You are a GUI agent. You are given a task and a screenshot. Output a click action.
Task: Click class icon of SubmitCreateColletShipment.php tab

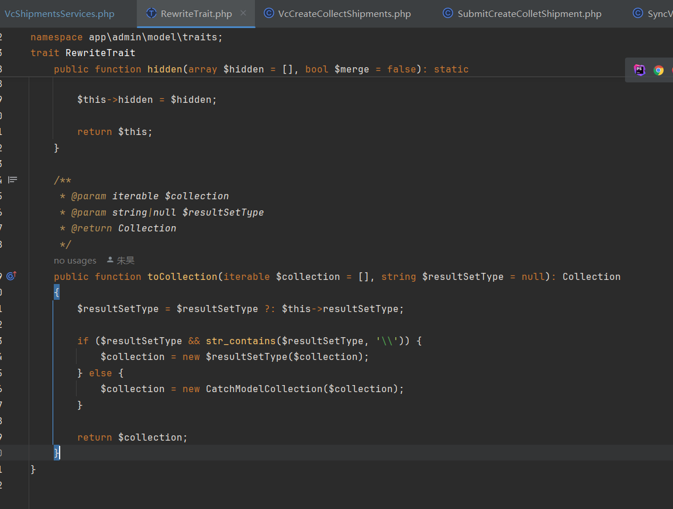coord(448,13)
